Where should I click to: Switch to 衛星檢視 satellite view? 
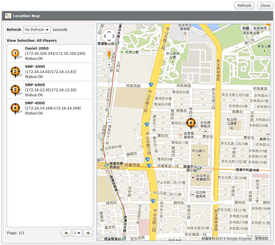(260, 28)
